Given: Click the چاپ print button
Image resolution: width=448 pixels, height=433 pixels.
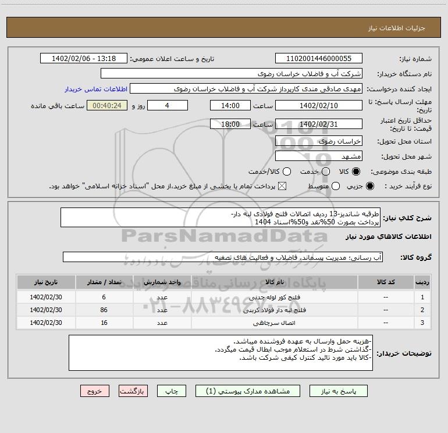Looking at the screenshot, I should coord(172,391).
